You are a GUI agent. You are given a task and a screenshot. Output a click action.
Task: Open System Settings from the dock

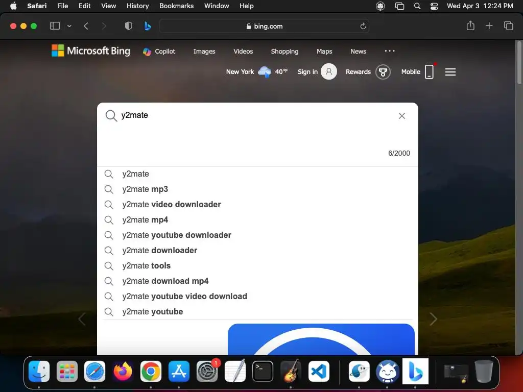point(207,371)
